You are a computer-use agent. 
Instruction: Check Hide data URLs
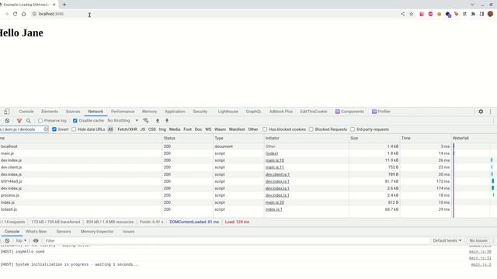(74, 129)
